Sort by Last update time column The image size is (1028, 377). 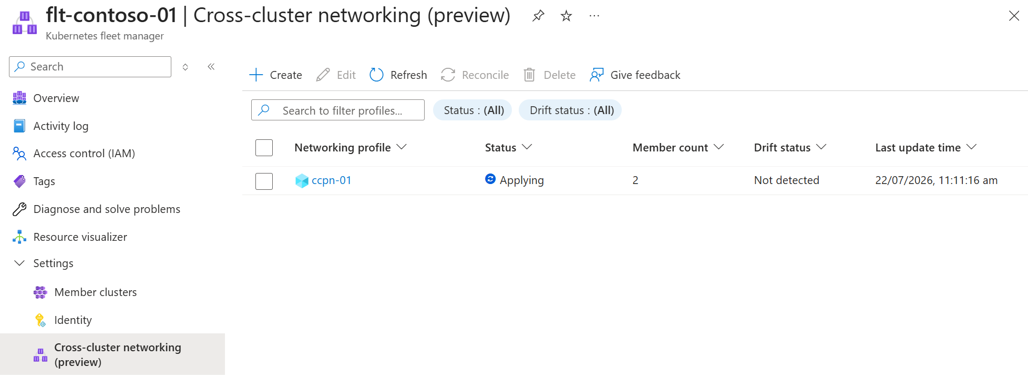click(x=926, y=148)
